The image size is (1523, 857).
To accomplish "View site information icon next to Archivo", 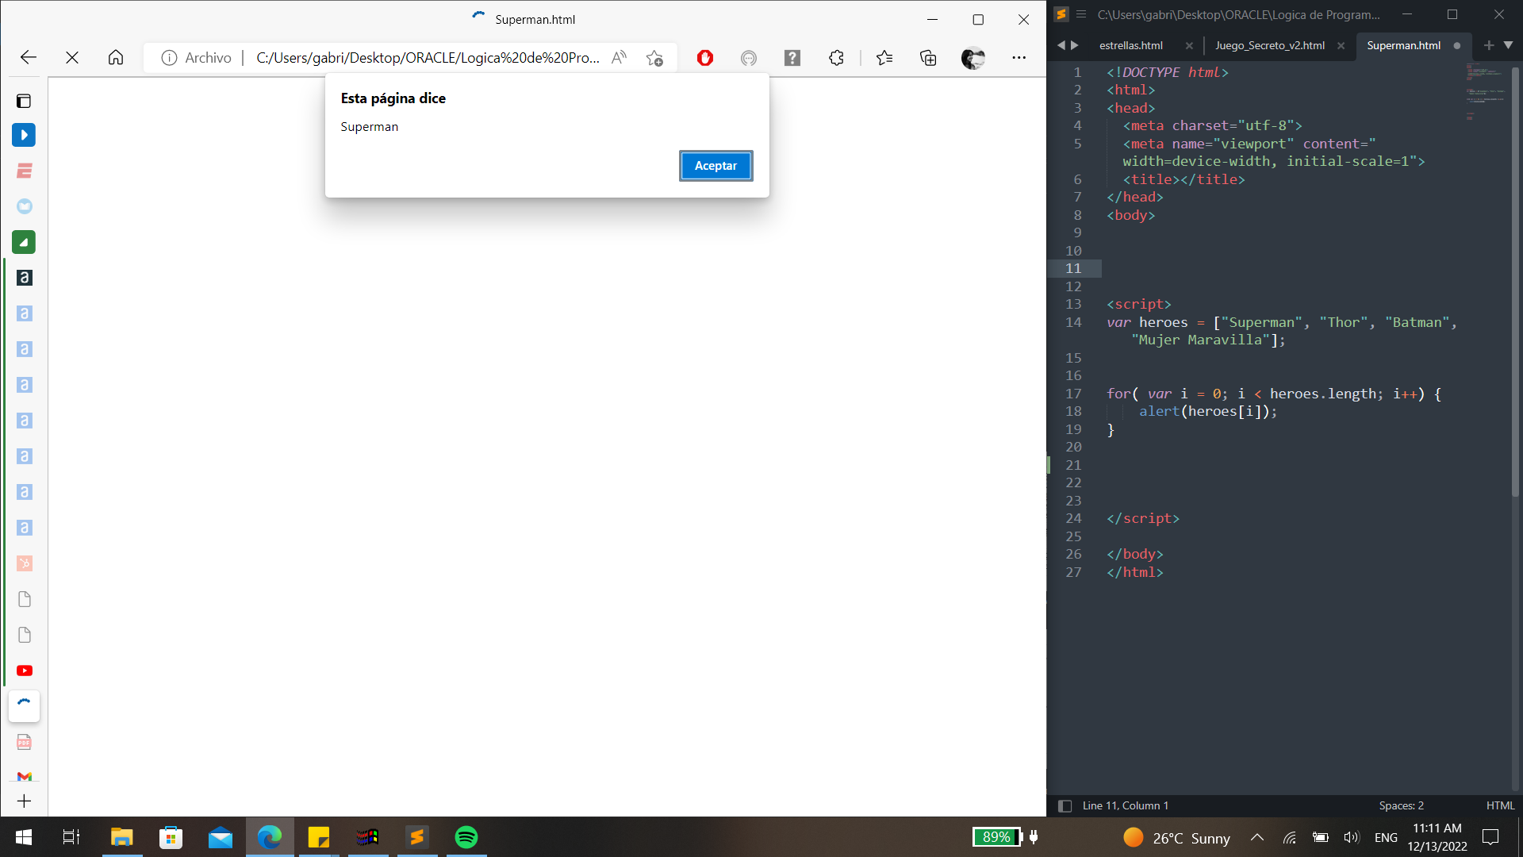I will click(169, 58).
